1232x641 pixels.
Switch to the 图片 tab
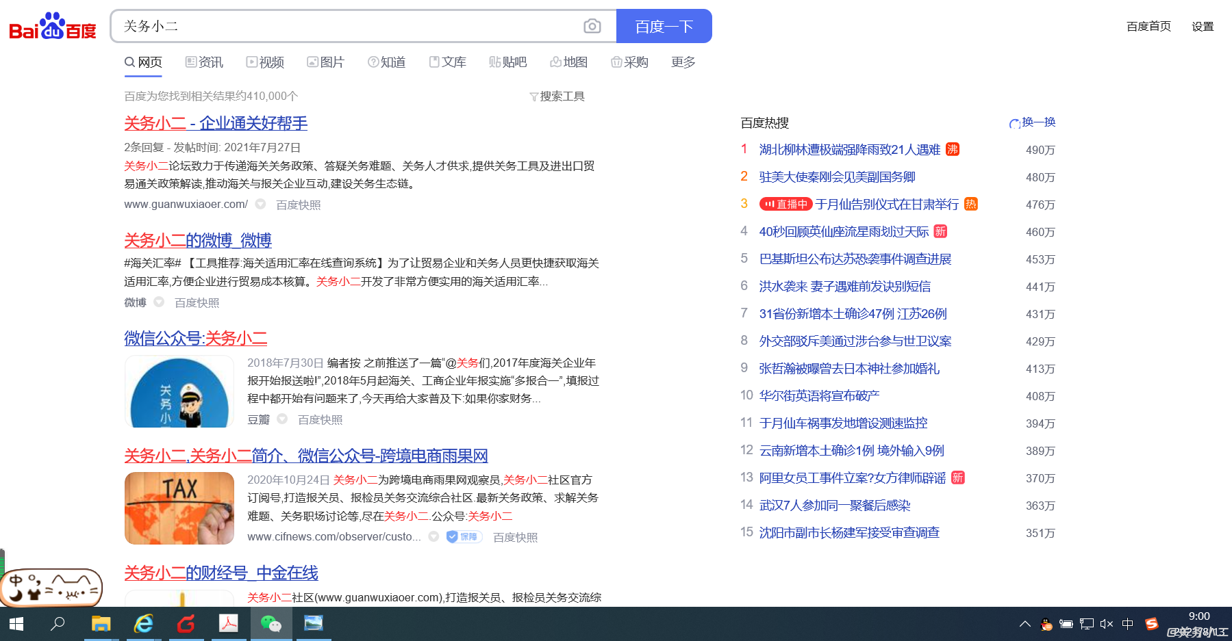click(325, 62)
